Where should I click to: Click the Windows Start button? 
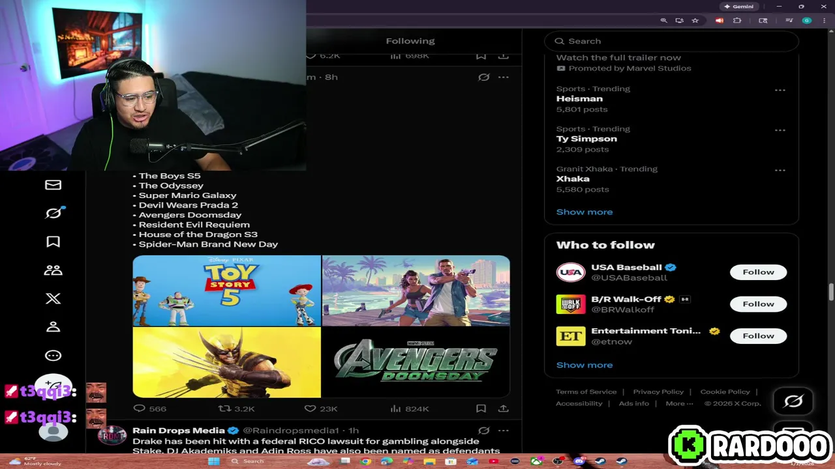tap(213, 461)
